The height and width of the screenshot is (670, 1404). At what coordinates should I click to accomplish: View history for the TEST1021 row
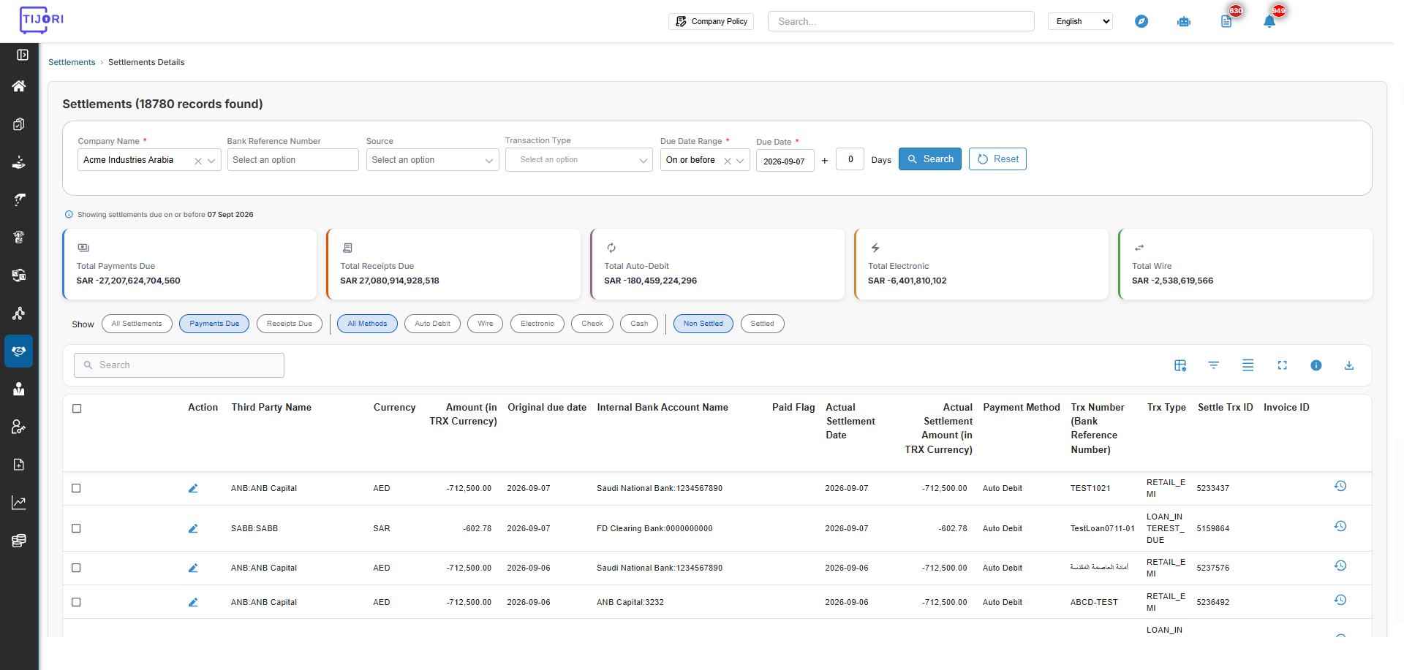(1340, 486)
